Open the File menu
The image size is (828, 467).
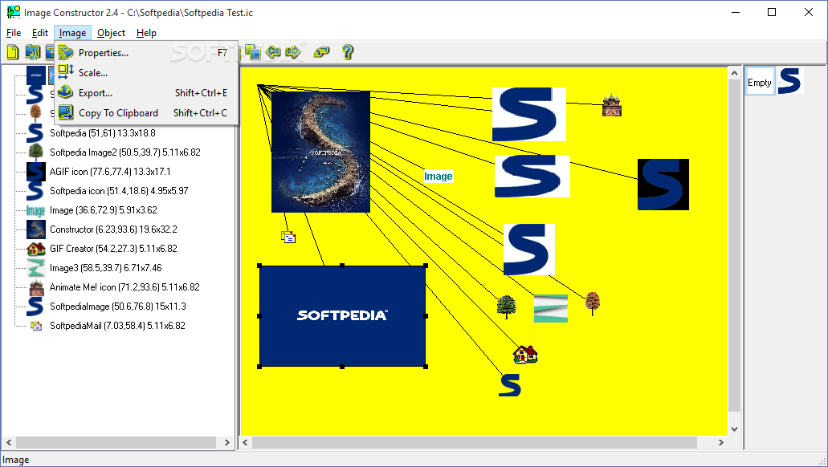pyautogui.click(x=14, y=33)
